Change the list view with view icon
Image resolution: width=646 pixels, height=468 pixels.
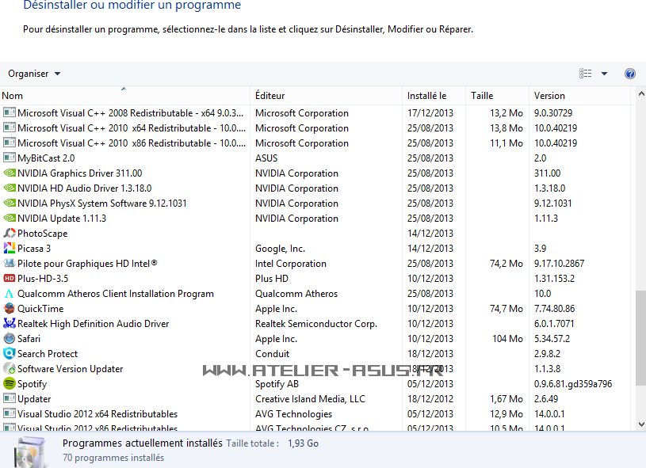tap(586, 74)
